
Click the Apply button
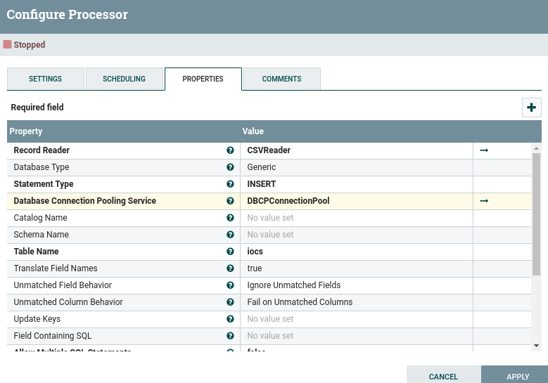(514, 375)
